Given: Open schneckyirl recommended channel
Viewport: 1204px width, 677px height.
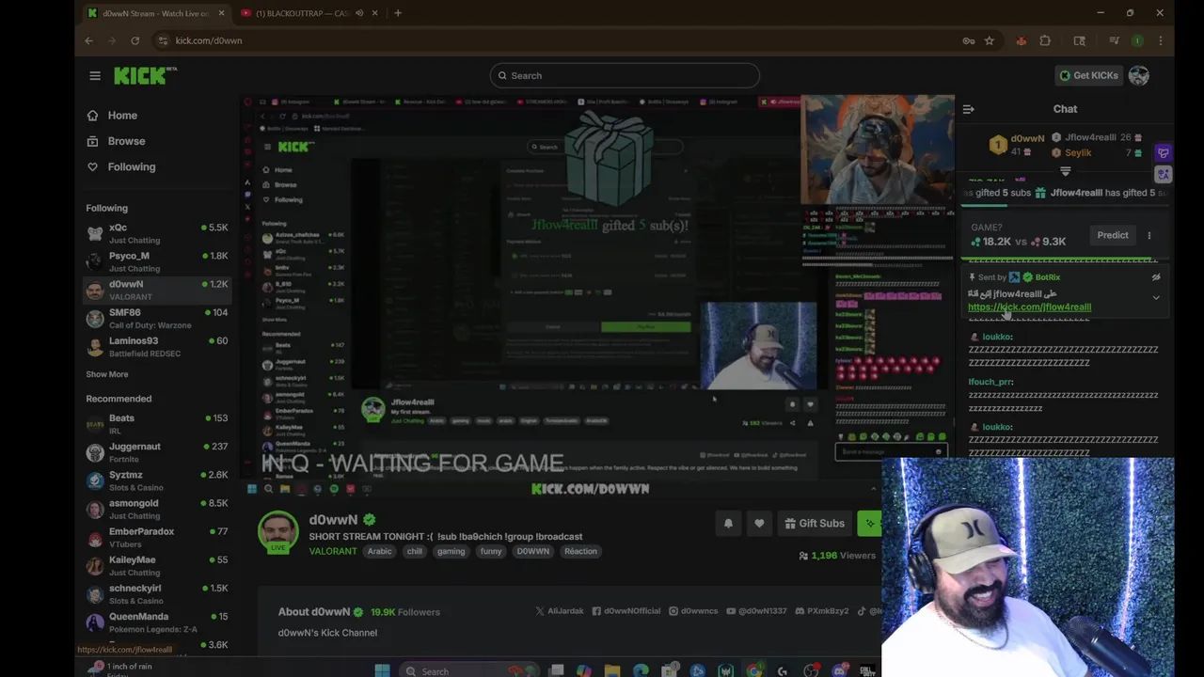Looking at the screenshot, I should click(157, 593).
